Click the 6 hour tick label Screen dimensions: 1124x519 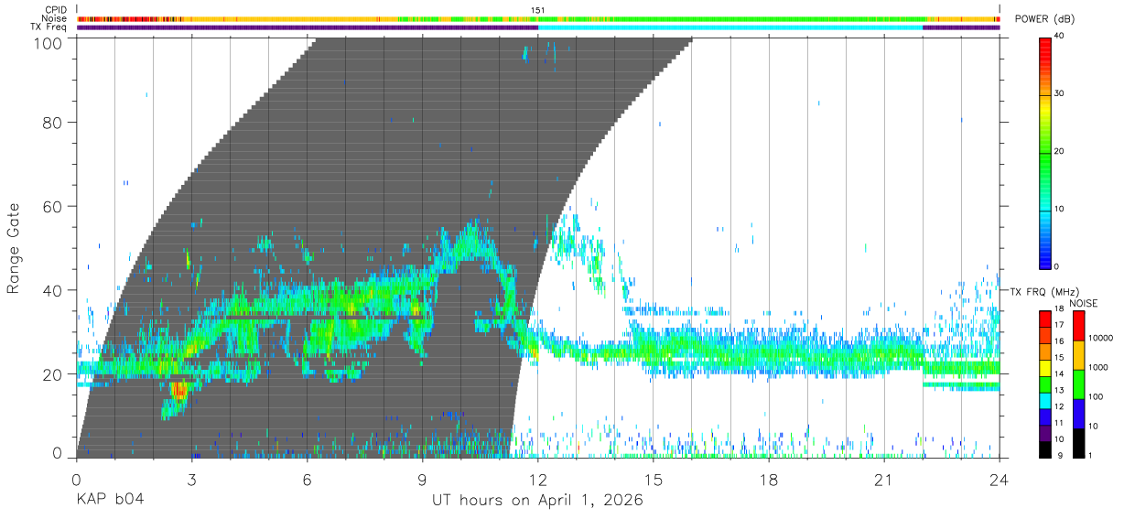click(307, 479)
